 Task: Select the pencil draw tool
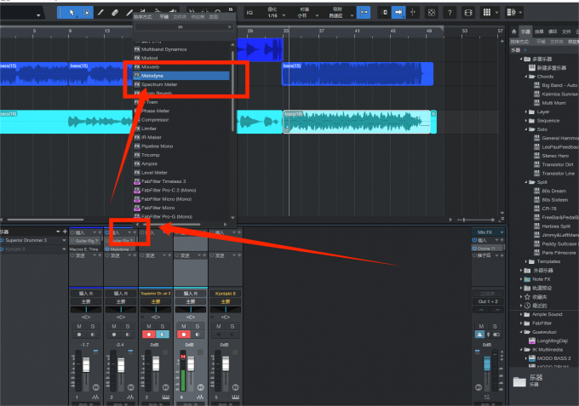coord(100,13)
